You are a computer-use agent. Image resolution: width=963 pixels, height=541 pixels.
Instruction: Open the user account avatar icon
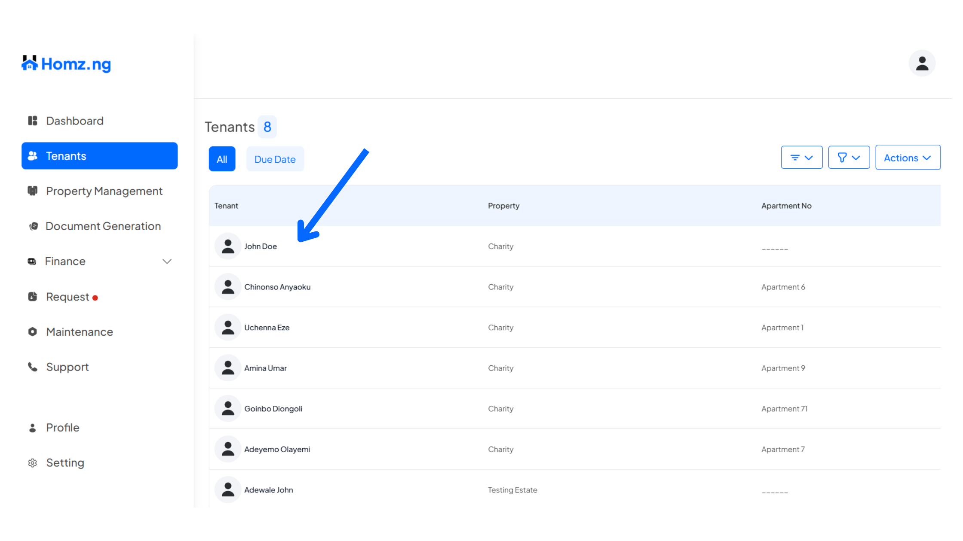[x=922, y=63]
